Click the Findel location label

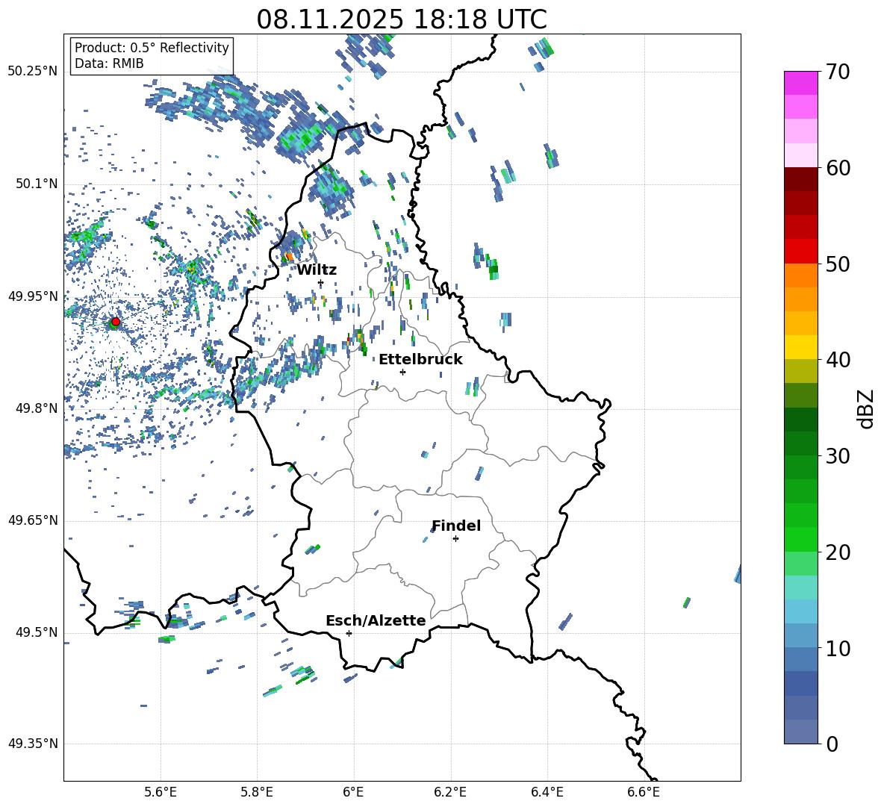(x=456, y=526)
